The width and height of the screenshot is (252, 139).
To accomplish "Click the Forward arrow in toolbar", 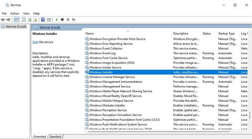I will point(8,20).
